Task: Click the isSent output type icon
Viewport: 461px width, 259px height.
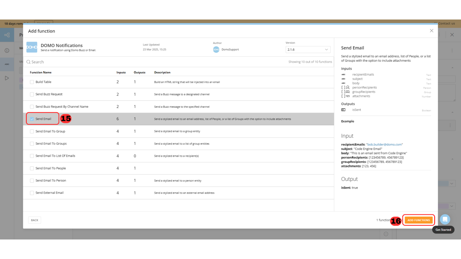Action: (x=343, y=110)
